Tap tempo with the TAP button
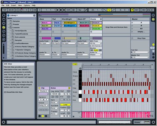 5,10
